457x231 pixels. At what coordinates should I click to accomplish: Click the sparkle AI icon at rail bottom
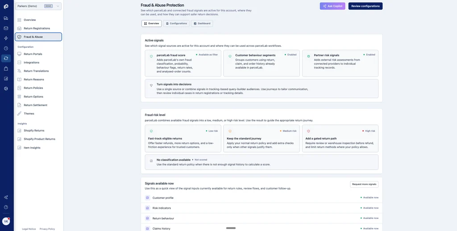coord(6,197)
